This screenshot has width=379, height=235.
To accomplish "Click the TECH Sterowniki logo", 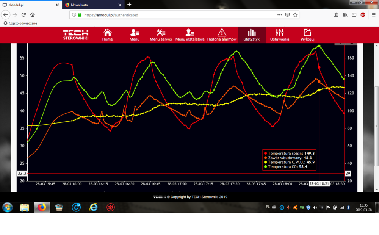I will point(76,35).
